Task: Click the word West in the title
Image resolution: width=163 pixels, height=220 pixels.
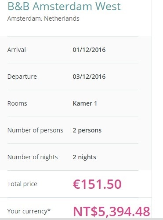Action: (108, 7)
